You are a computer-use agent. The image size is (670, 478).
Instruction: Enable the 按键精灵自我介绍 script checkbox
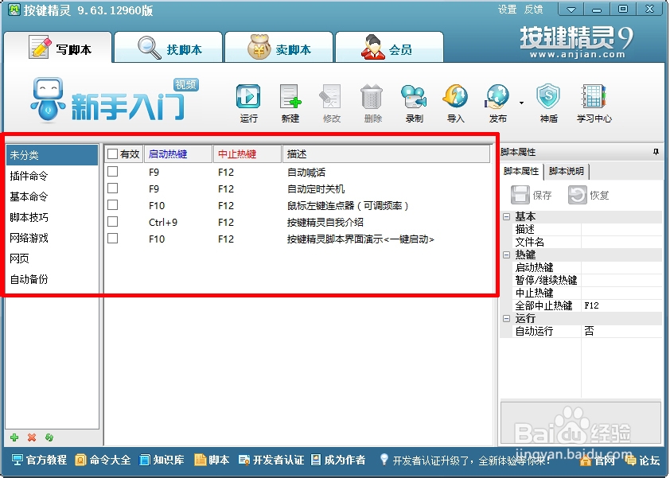(112, 222)
